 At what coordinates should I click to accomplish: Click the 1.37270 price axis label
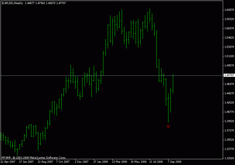(x=229, y=130)
